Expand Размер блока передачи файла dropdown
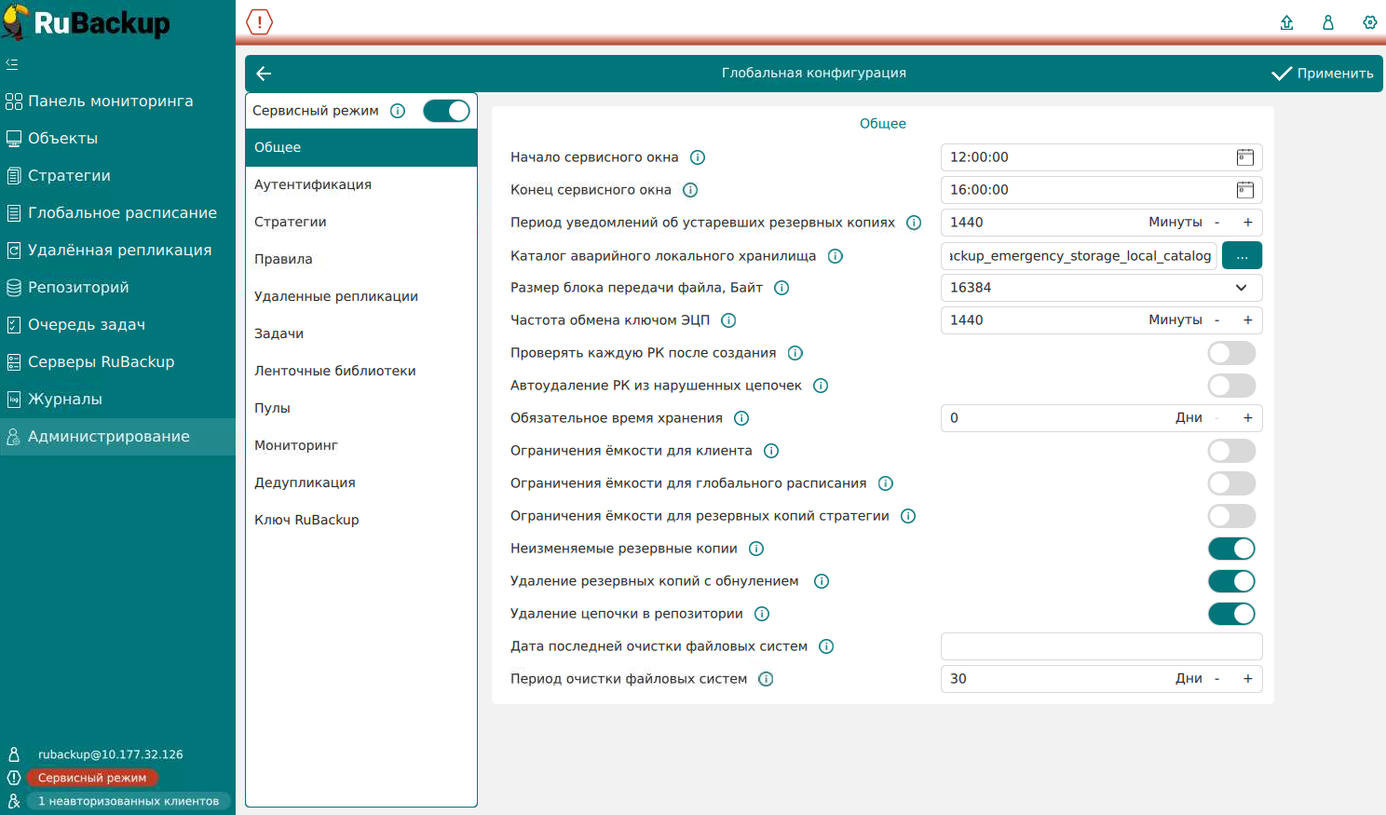Viewport: 1386px width, 815px height. 1241,288
